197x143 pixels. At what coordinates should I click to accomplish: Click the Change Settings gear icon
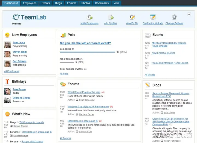[174, 17]
